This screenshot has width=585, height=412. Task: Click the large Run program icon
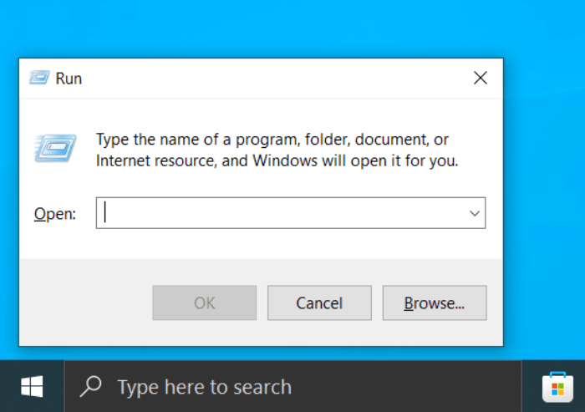[55, 148]
